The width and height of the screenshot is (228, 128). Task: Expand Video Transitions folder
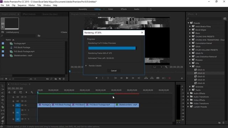pos(188,103)
